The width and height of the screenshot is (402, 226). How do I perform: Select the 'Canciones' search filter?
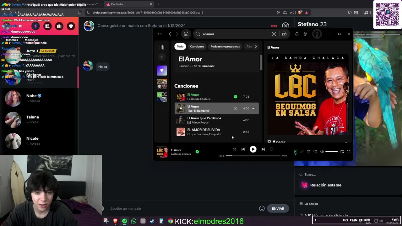pos(197,46)
